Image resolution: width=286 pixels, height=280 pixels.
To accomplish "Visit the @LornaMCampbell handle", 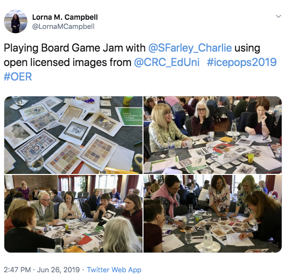I will click(63, 27).
